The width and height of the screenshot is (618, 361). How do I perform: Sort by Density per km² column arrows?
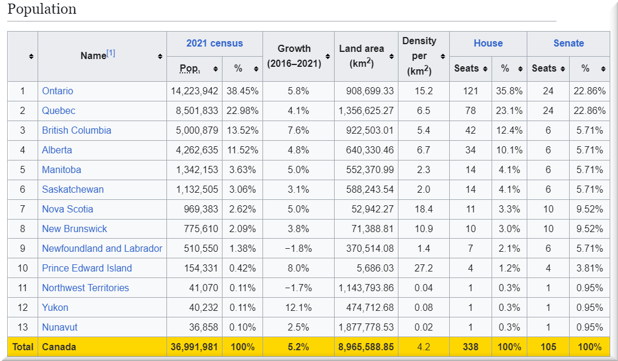coord(443,57)
